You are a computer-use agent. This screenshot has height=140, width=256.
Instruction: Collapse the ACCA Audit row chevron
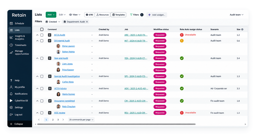click(x=37, y=35)
